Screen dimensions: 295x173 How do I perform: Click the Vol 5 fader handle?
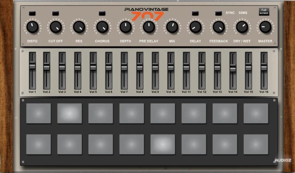pyautogui.click(x=93, y=67)
